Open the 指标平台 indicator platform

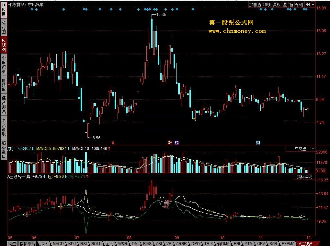(27, 244)
